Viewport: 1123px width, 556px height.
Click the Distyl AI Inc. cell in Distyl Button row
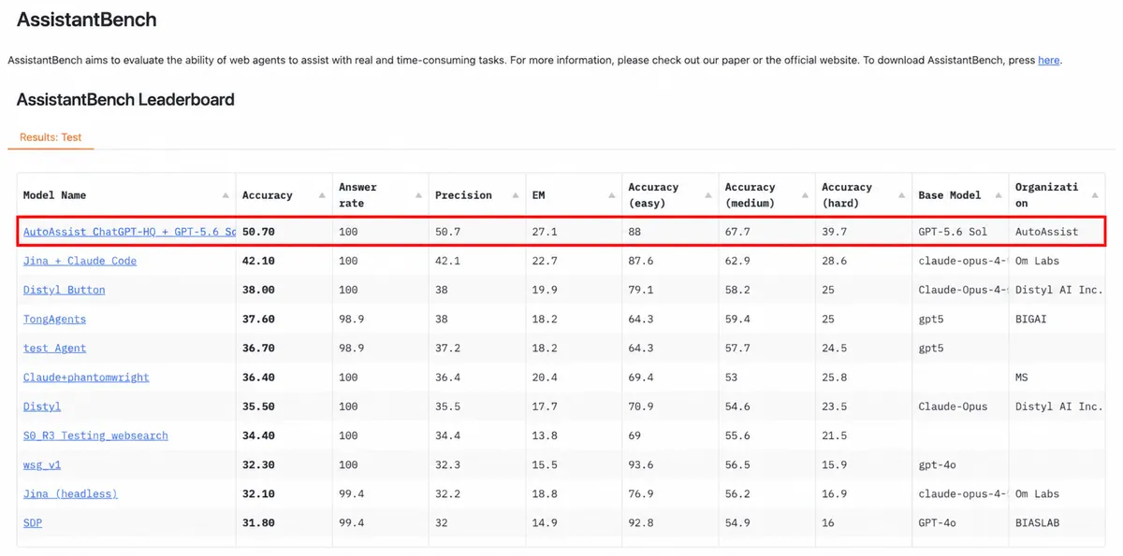(x=1059, y=290)
